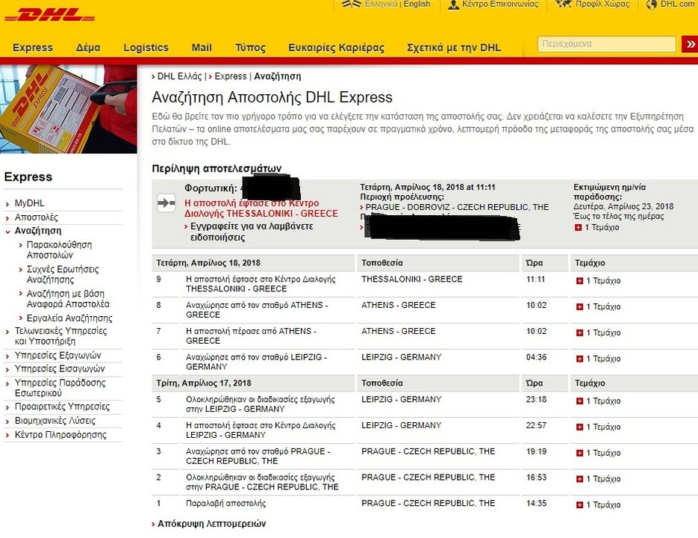698x538 pixels.
Task: Switch language to English
Action: (x=417, y=4)
